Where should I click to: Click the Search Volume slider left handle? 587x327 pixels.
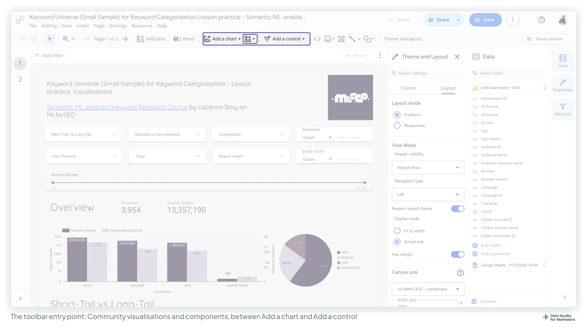click(x=53, y=183)
